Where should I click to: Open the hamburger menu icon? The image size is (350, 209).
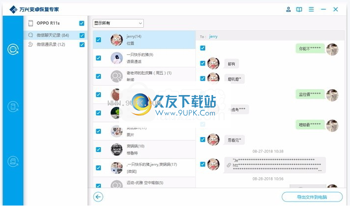click(x=311, y=9)
